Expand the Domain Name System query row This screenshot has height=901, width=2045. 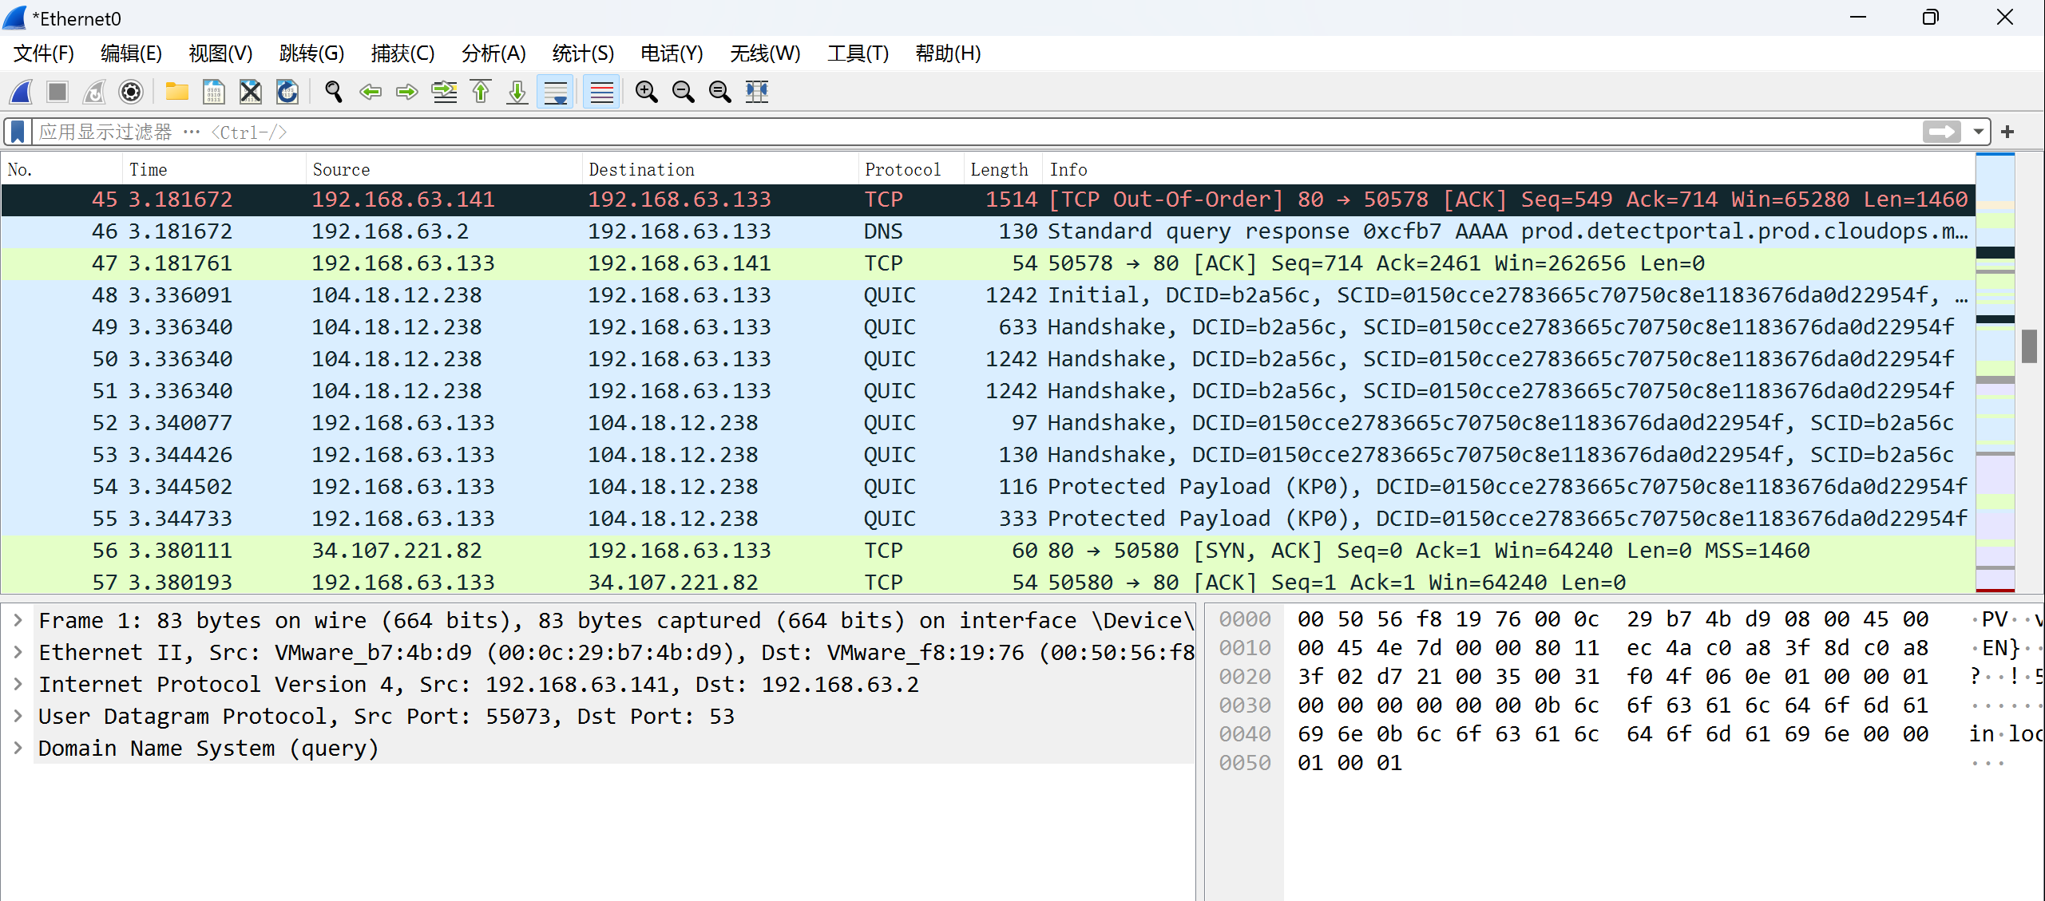tap(18, 748)
